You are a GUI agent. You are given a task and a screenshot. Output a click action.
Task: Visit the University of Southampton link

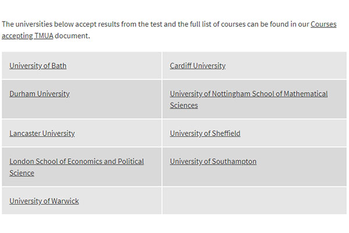pyautogui.click(x=213, y=161)
